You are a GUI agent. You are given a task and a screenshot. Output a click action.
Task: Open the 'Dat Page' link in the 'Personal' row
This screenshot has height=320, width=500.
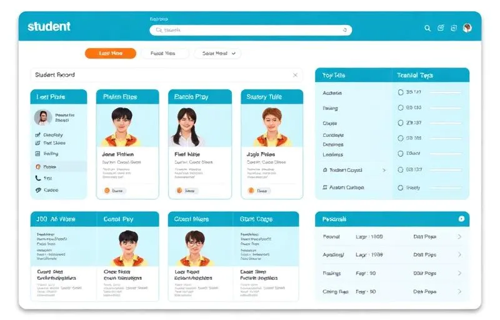coord(424,236)
